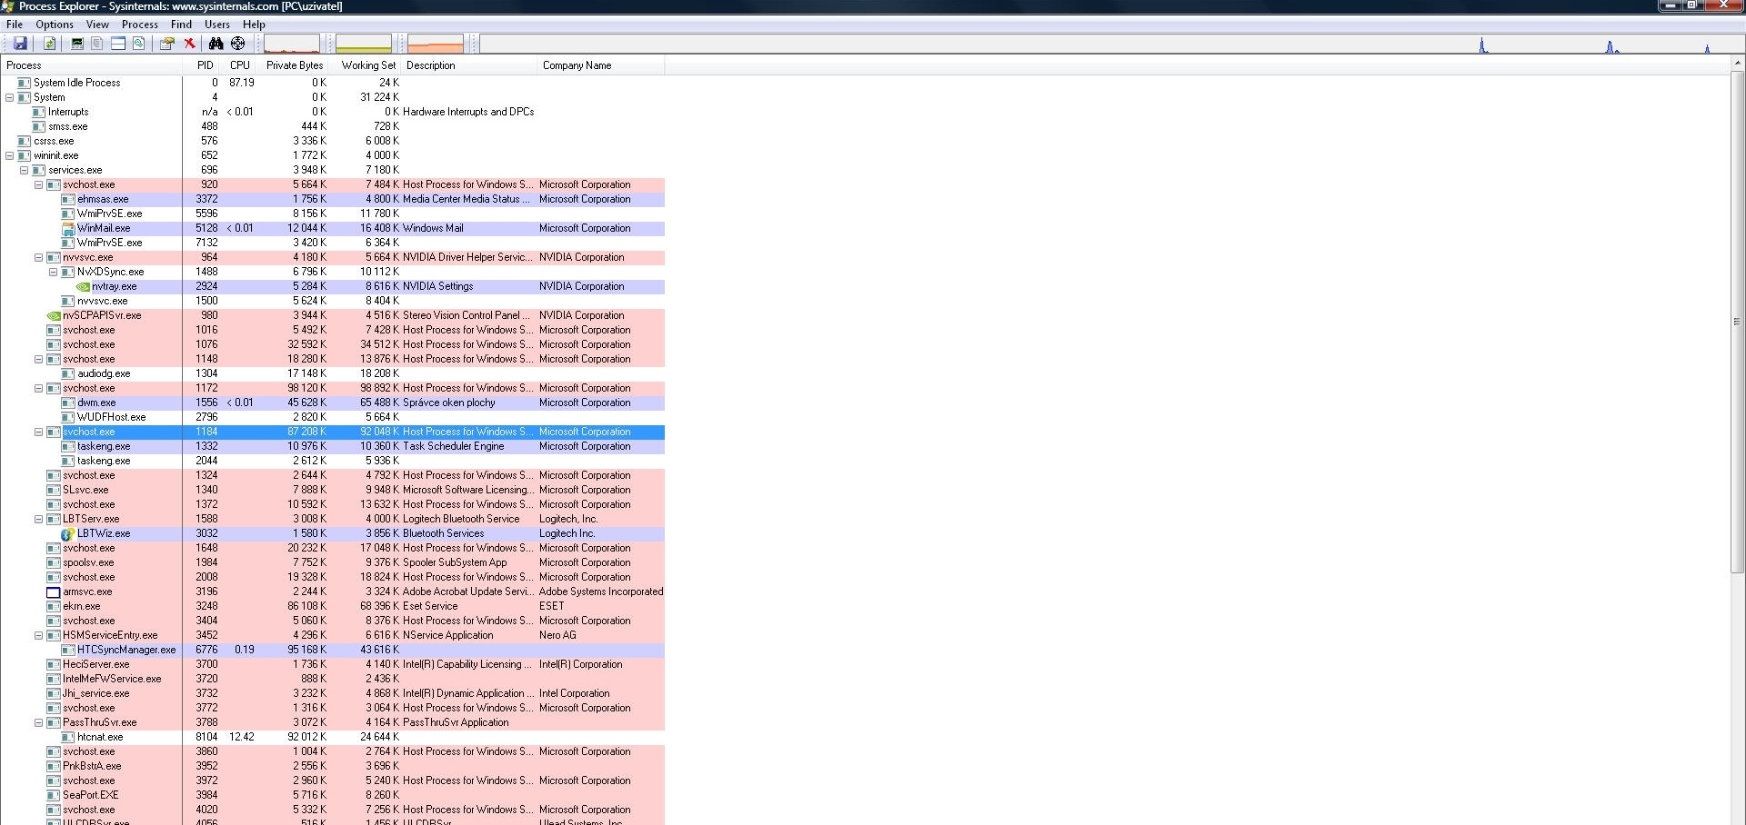The height and width of the screenshot is (825, 1746).
Task: Click the Save toolbar icon
Action: click(x=20, y=44)
